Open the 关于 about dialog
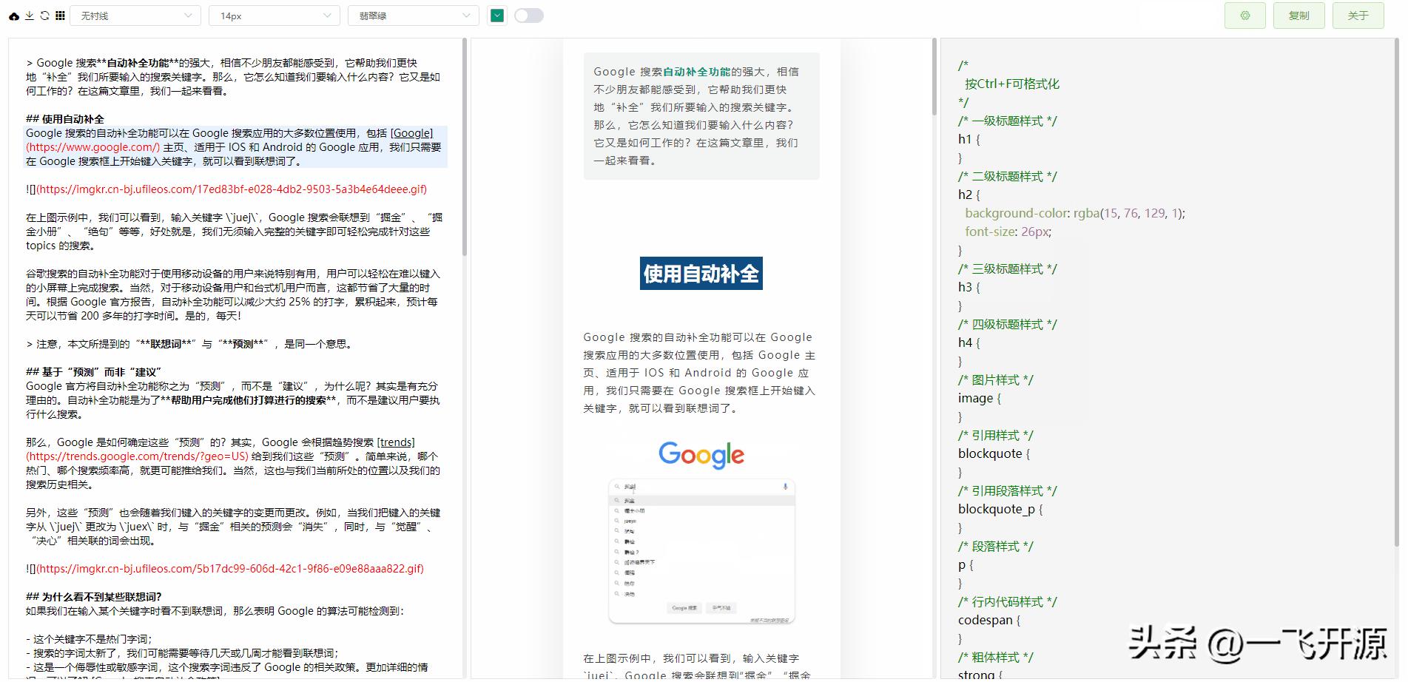The image size is (1408, 682). pos(1358,15)
